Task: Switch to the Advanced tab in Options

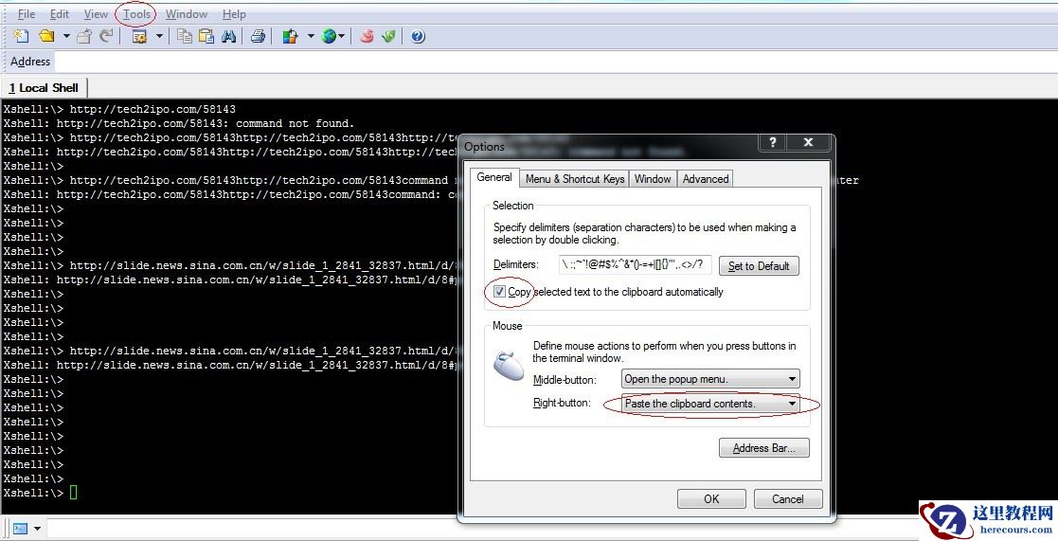Action: (705, 179)
